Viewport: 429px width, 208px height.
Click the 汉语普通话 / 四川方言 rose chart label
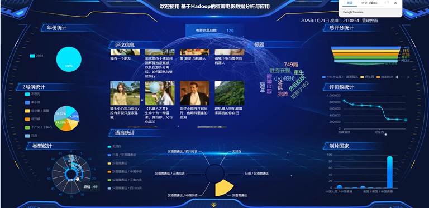point(183,151)
